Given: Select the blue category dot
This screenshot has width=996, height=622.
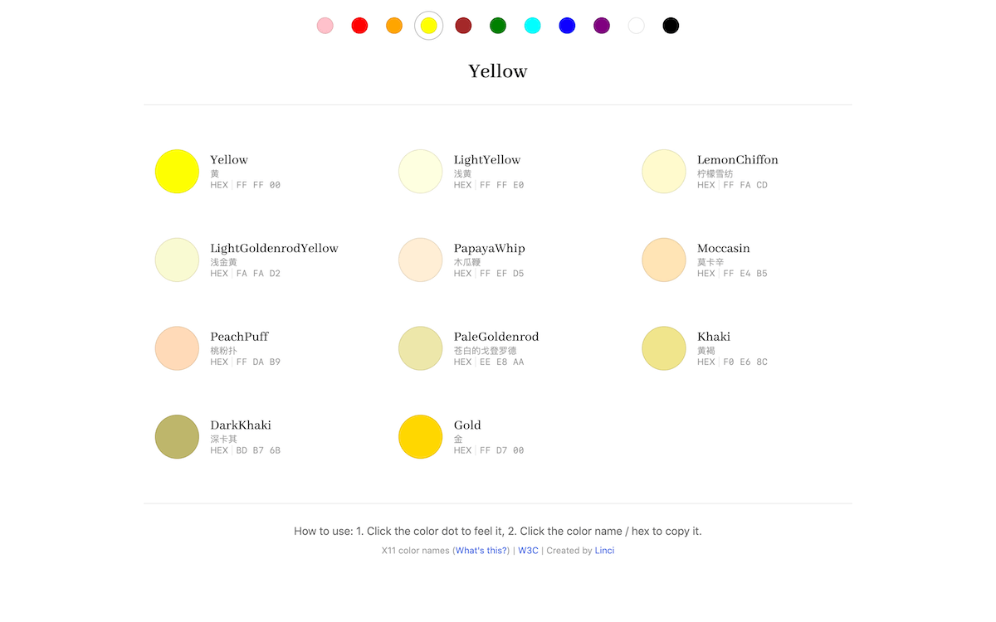Looking at the screenshot, I should click(x=567, y=25).
